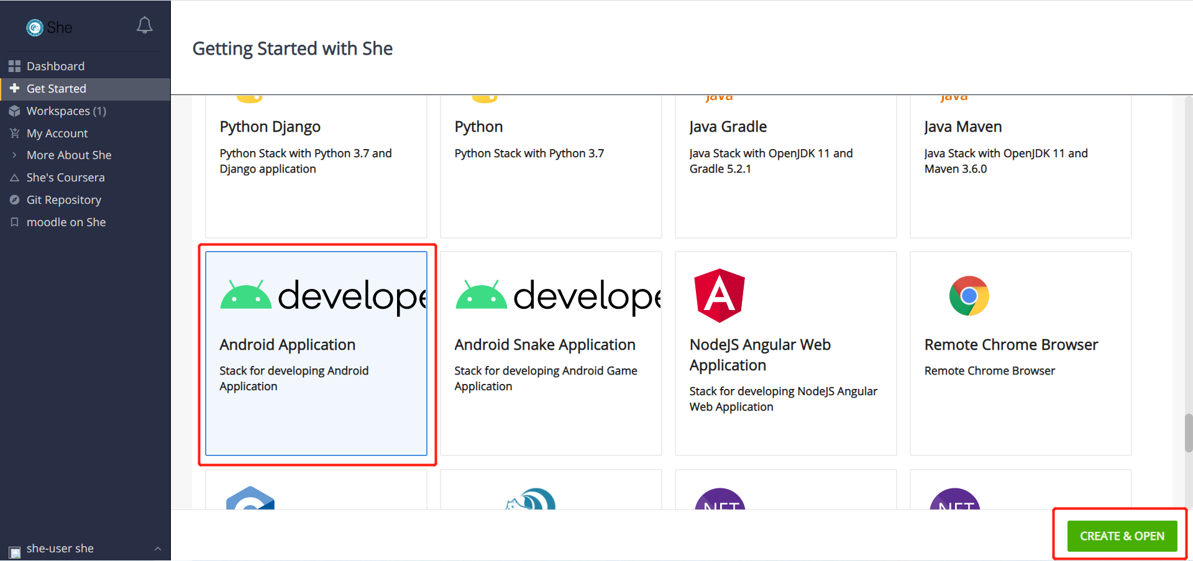Click the CREATE & OPEN button
This screenshot has height=561, width=1193.
[1122, 536]
